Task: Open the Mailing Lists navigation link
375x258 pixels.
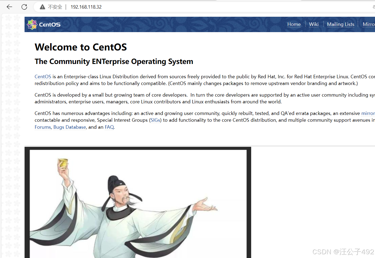Action: [x=340, y=24]
